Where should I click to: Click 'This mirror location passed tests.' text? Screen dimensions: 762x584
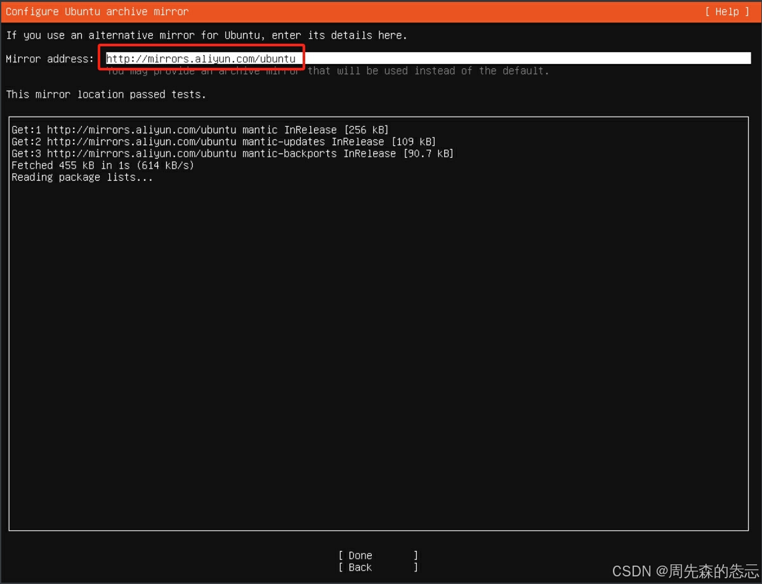tap(106, 94)
